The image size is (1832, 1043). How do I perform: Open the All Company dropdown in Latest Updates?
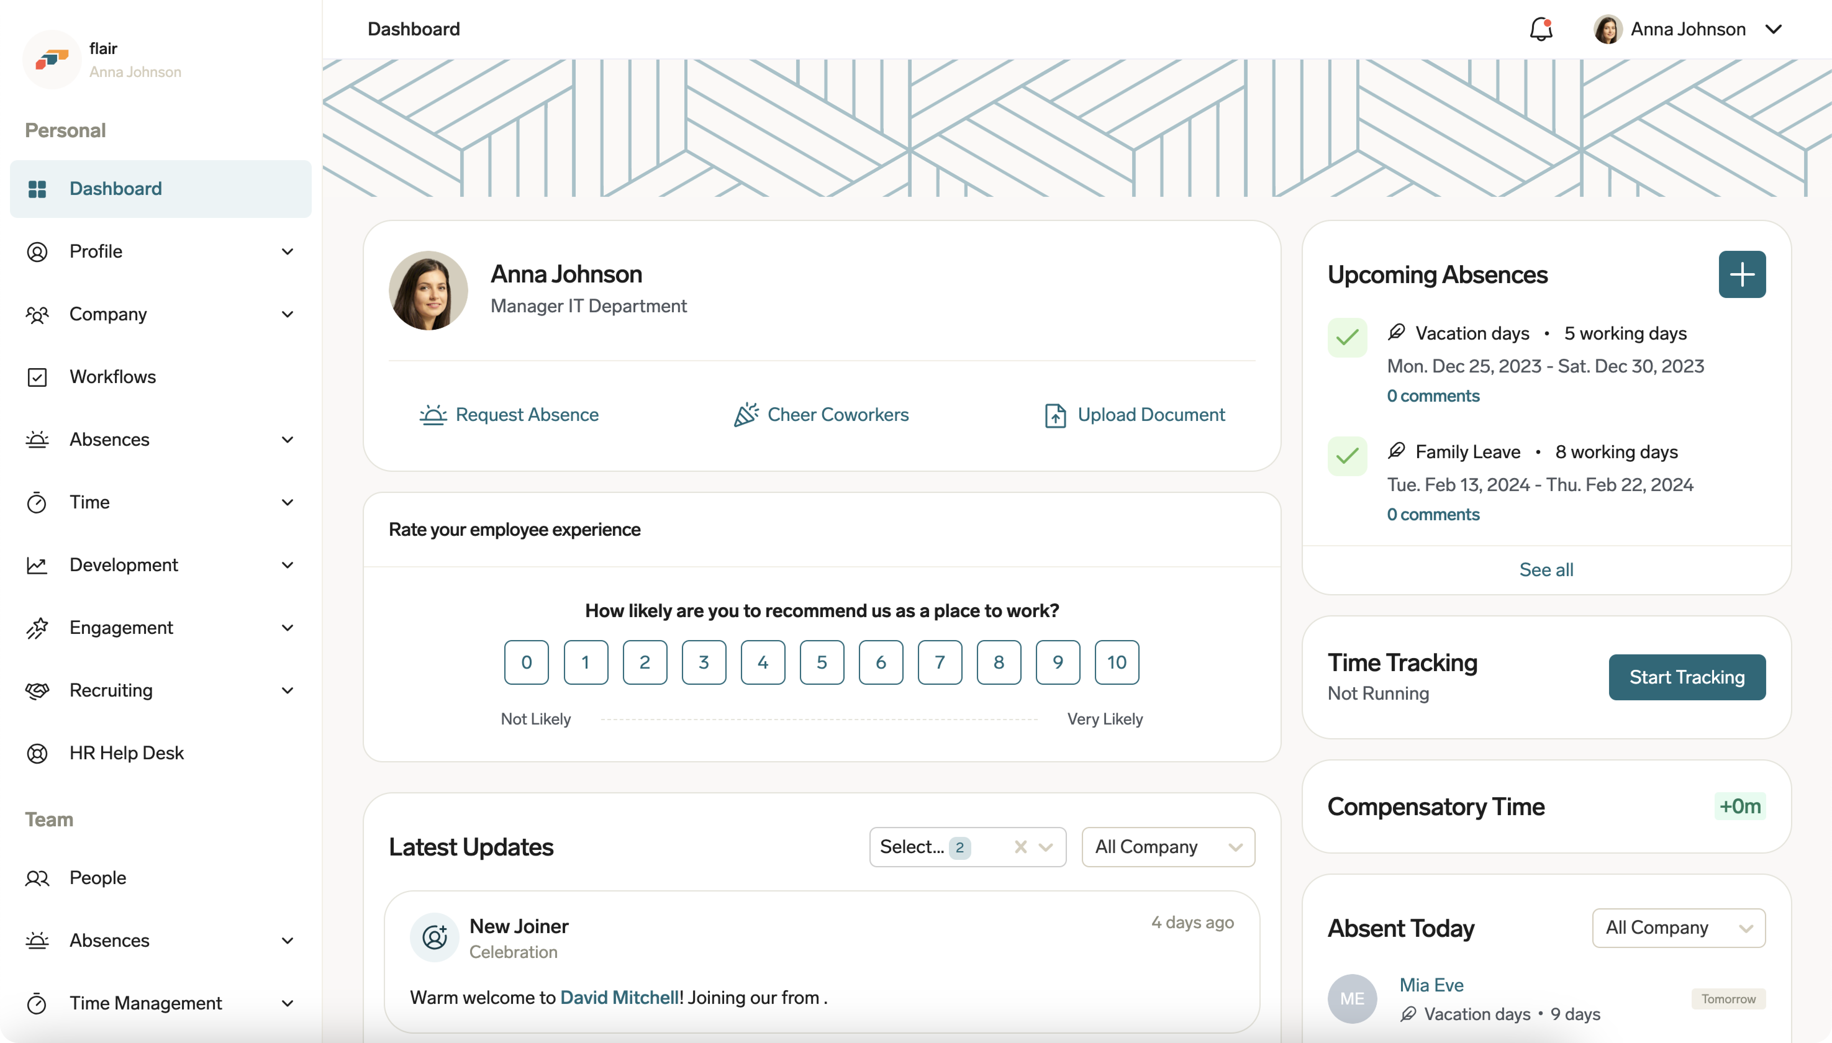pyautogui.click(x=1168, y=847)
